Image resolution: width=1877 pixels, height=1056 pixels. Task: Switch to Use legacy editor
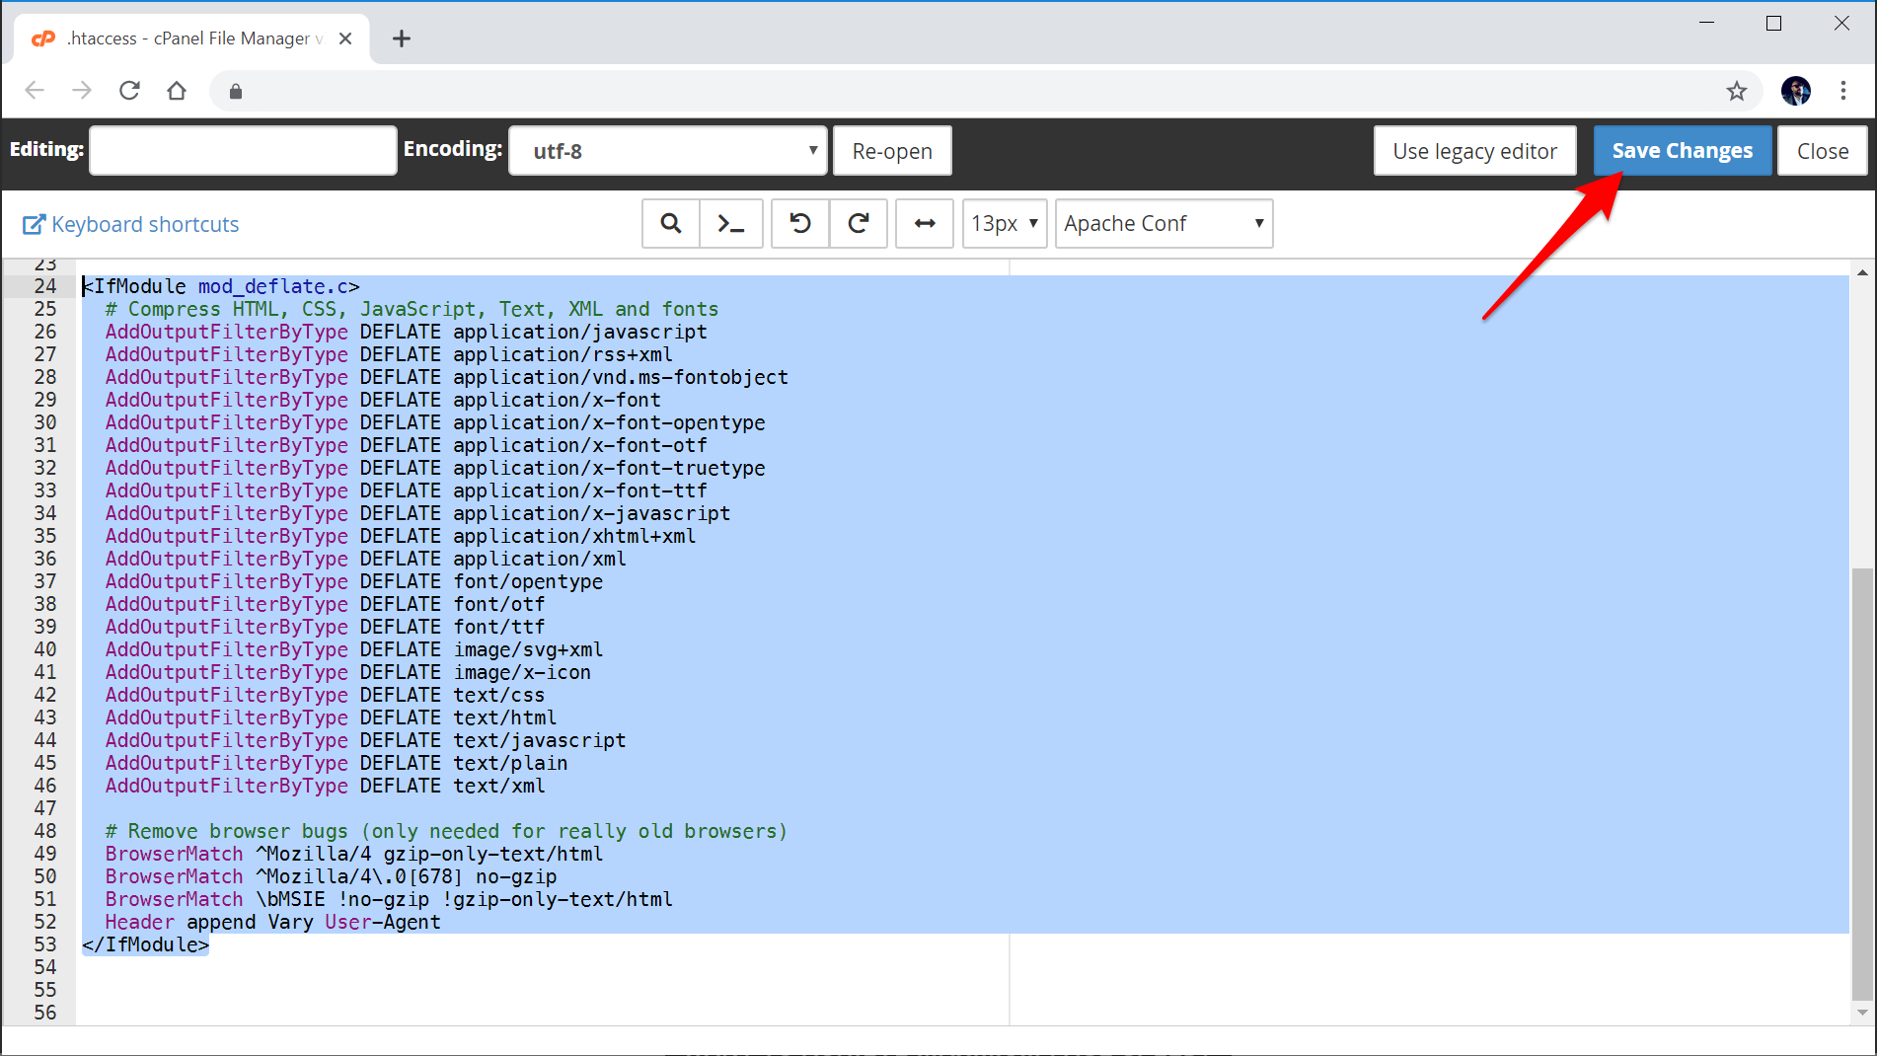(x=1474, y=151)
